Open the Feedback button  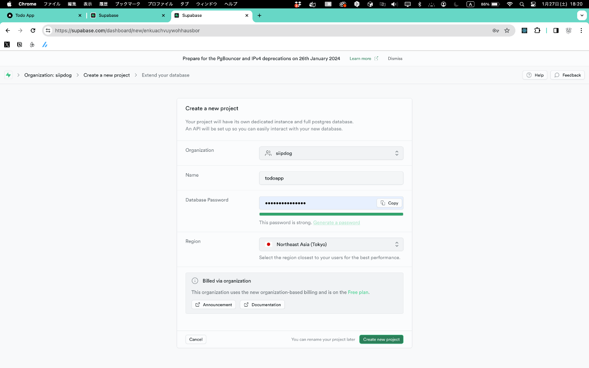pyautogui.click(x=568, y=75)
